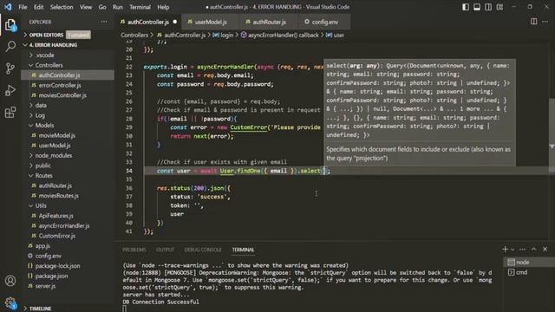Switch to the Problems panel tab

click(134, 250)
